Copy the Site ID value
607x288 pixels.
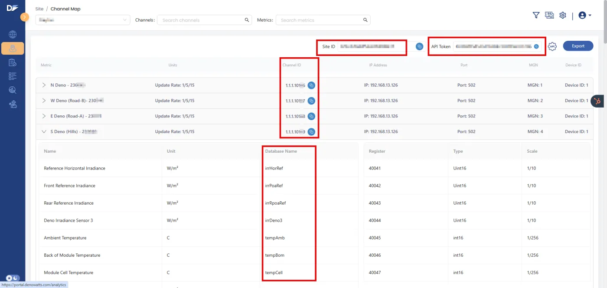pyautogui.click(x=419, y=46)
